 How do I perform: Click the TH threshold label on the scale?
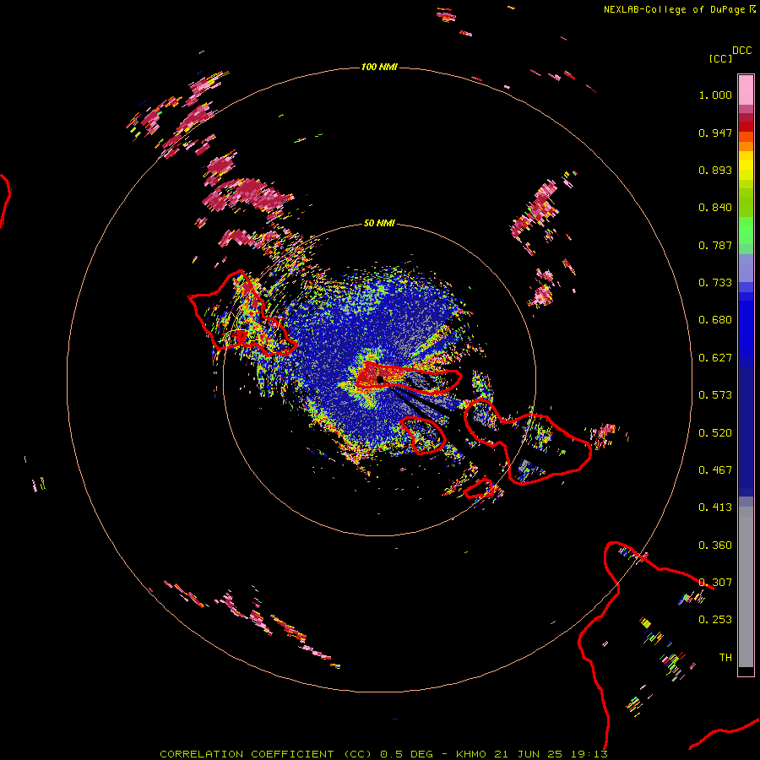click(725, 658)
